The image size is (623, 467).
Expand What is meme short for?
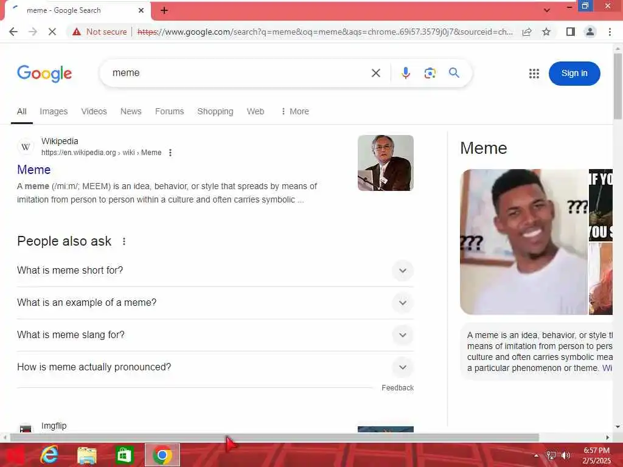(x=215, y=271)
